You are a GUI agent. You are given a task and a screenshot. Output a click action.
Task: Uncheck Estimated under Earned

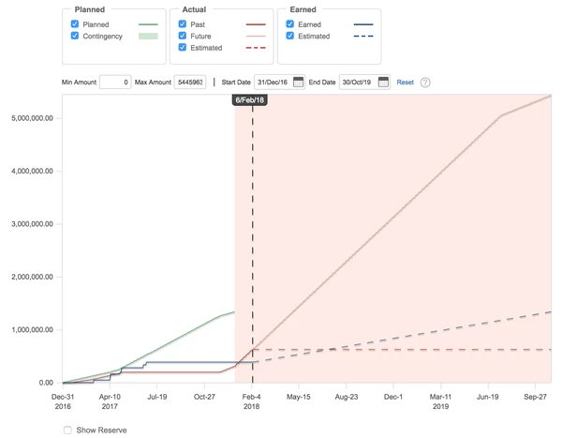click(290, 36)
